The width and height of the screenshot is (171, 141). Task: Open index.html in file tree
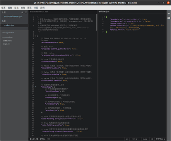(x=7, y=41)
